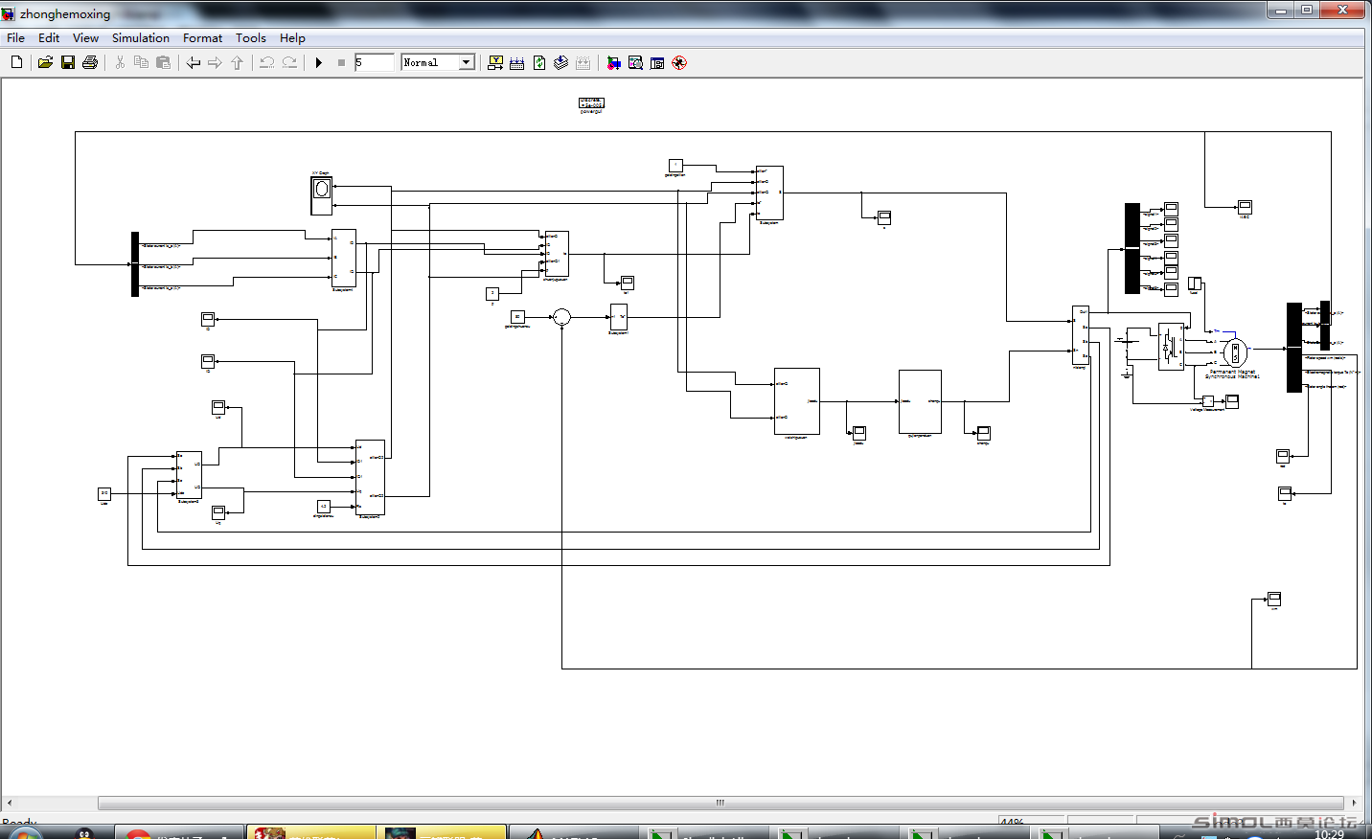Click the horizontal scrollbar right arrow

click(1354, 803)
